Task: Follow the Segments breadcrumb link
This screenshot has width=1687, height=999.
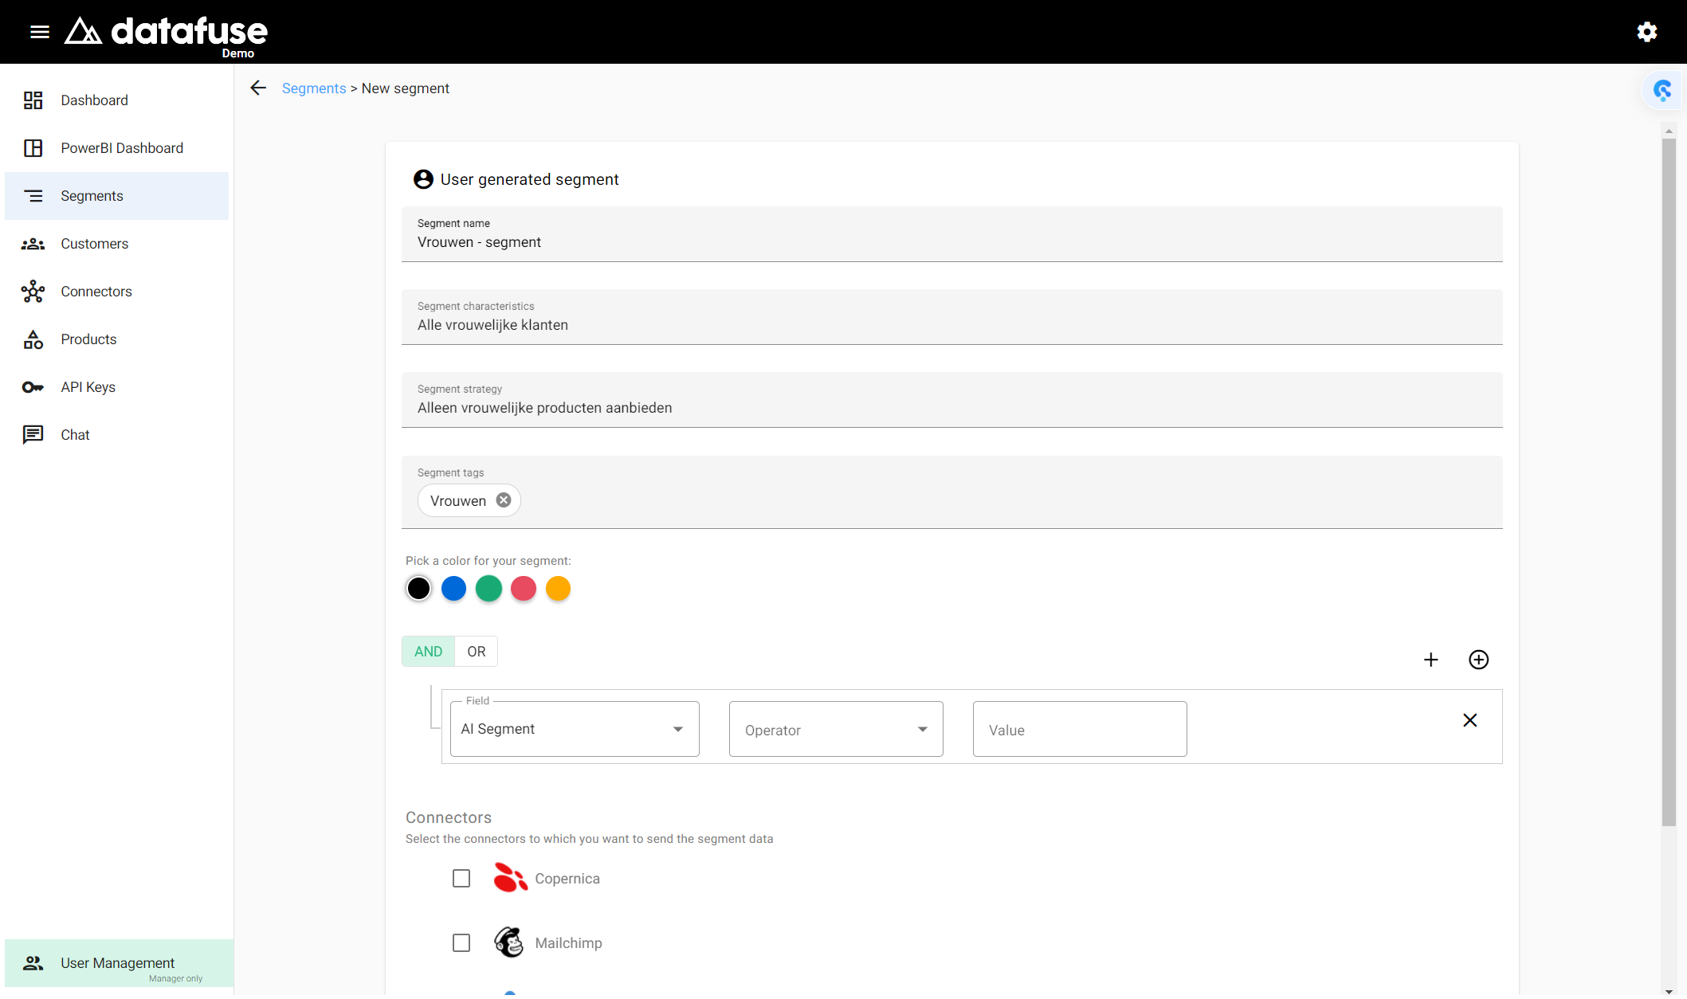Action: [x=314, y=88]
